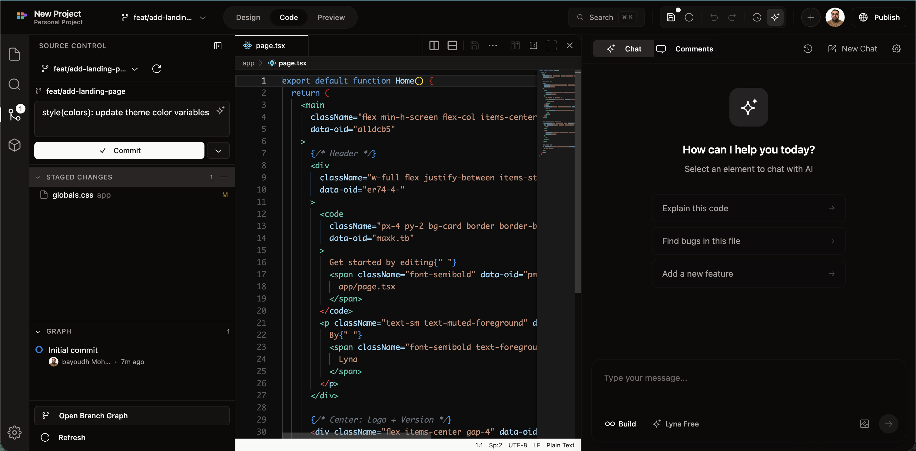Open the commit options chevron next to Commit
This screenshot has width=916, height=451.
pos(218,150)
